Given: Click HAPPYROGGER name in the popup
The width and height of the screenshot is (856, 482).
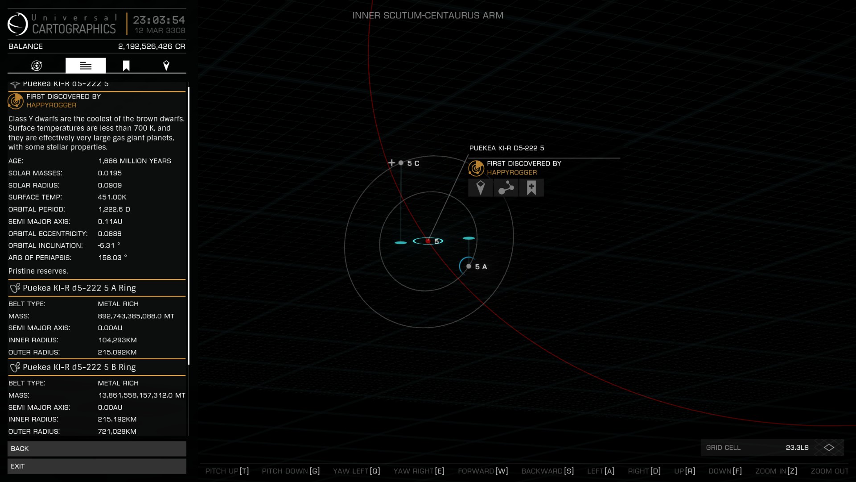Looking at the screenshot, I should point(512,173).
